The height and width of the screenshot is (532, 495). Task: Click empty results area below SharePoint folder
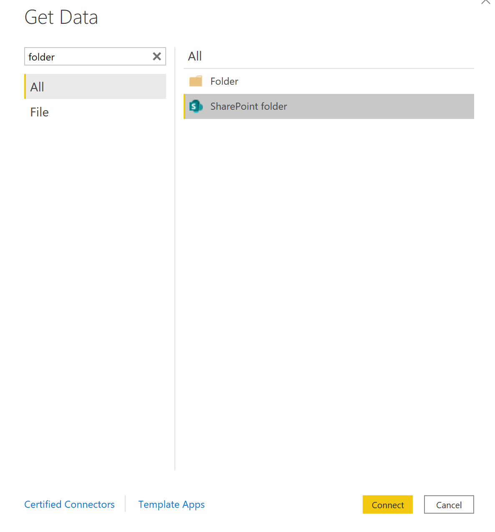pos(328,271)
